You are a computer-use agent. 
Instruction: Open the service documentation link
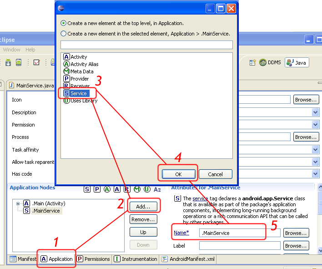(200, 198)
